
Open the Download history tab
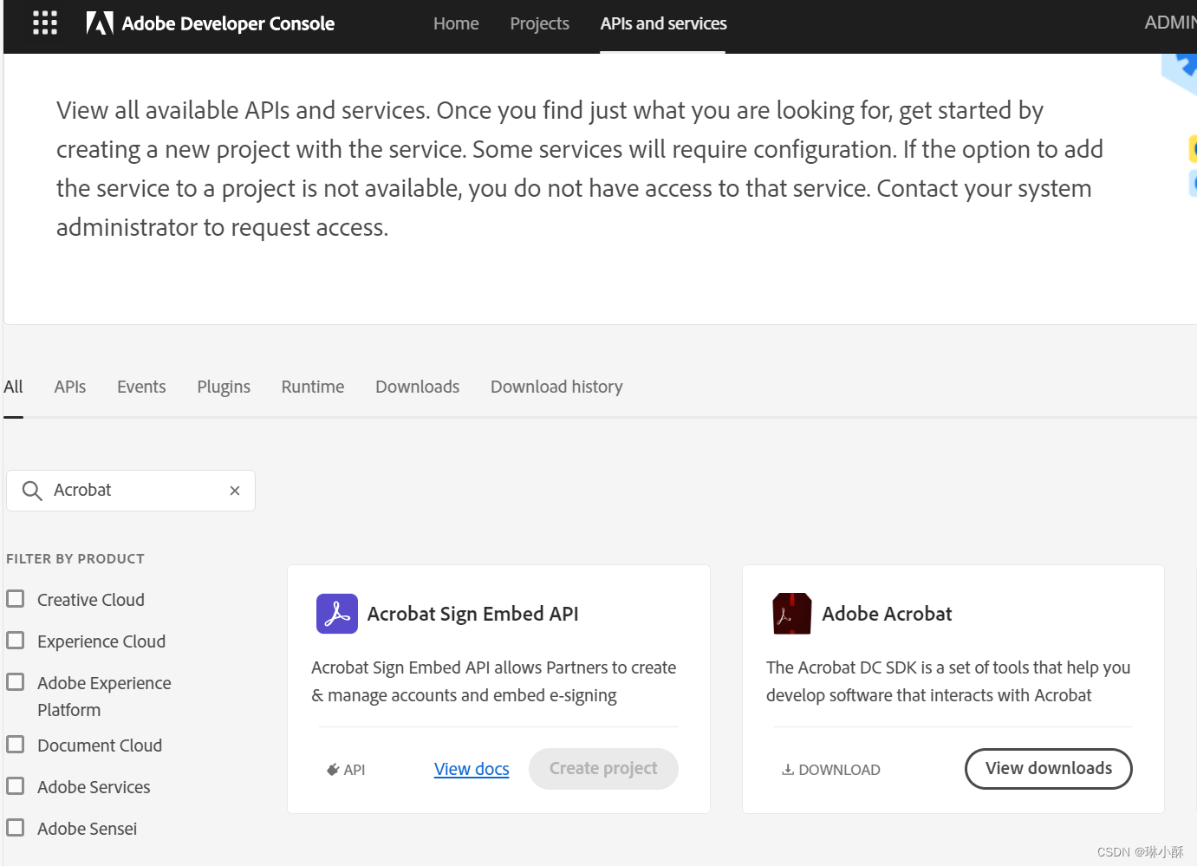click(x=556, y=387)
